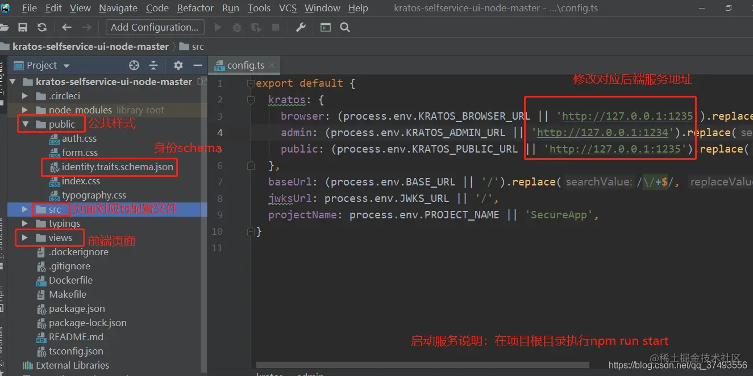Open IDE settings via the wrench toolbar icon

301,27
